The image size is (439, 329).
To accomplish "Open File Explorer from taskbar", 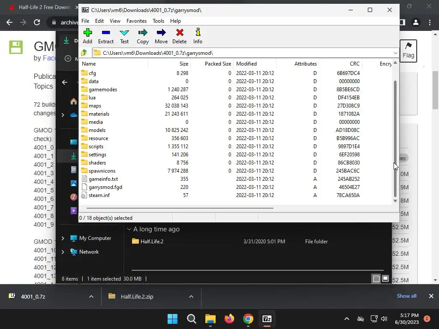I will [x=210, y=319].
